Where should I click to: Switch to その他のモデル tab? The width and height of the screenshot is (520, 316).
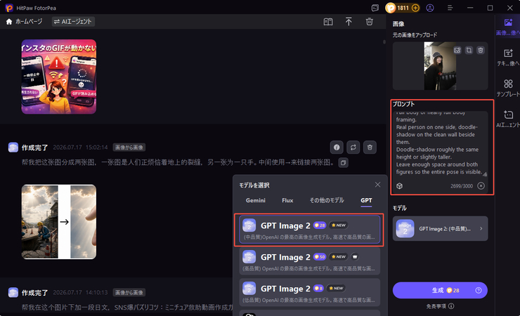point(327,200)
